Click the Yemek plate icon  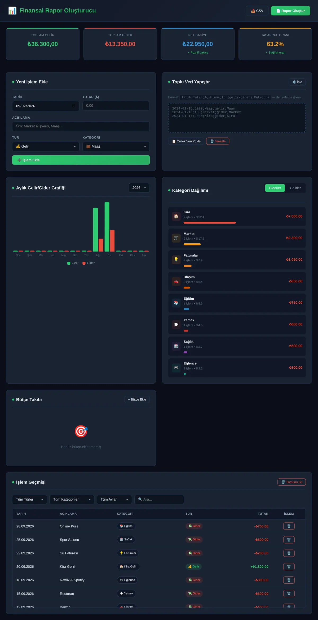point(176,324)
